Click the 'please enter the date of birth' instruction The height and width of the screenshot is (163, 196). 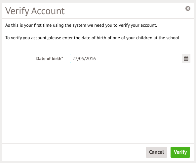pyautogui.click(x=92, y=38)
